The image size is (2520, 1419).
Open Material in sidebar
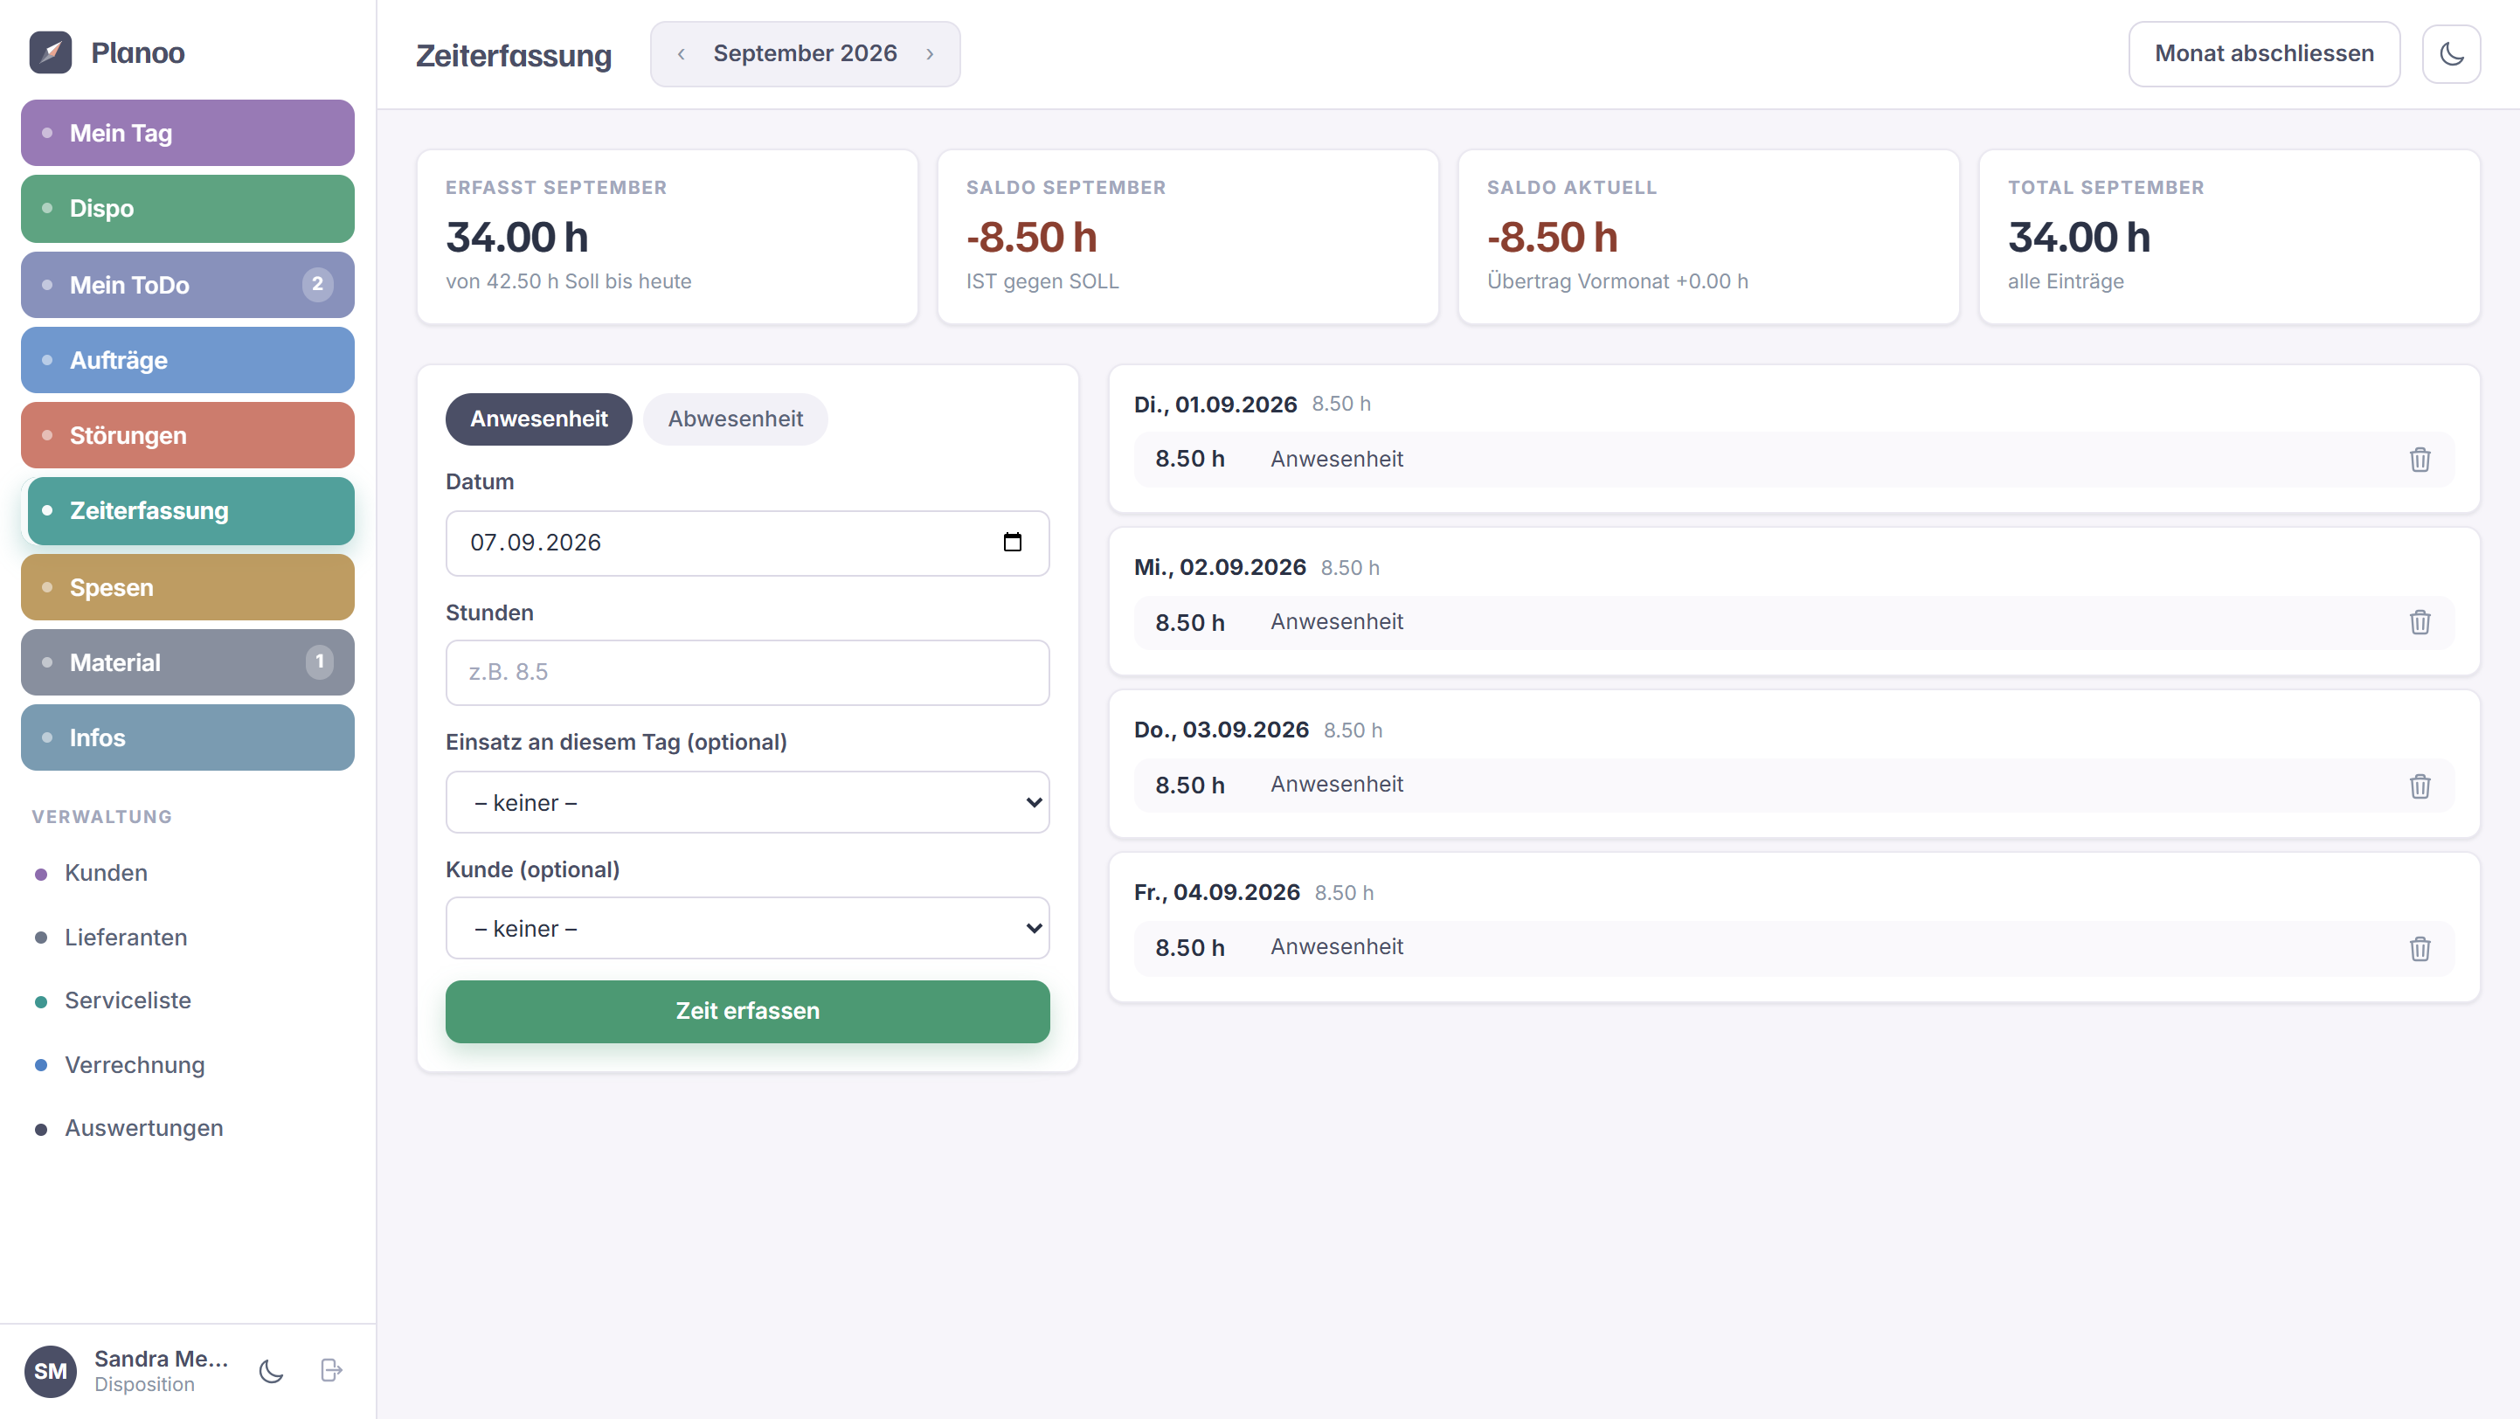[188, 663]
